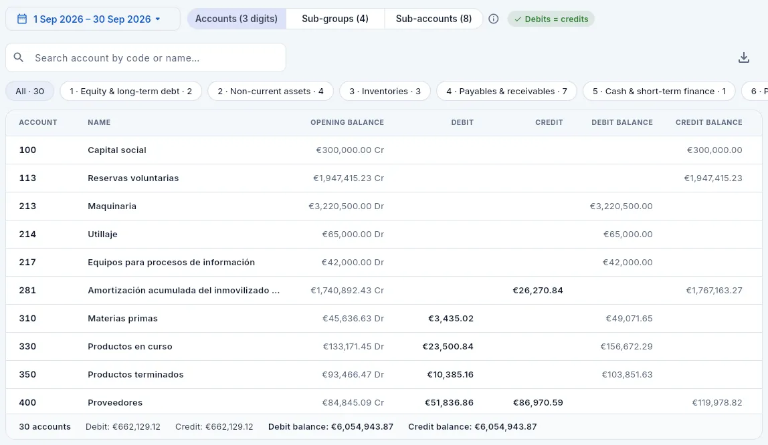Click footer Credit: €662,129.12 total
This screenshot has height=445, width=768.
(214, 427)
